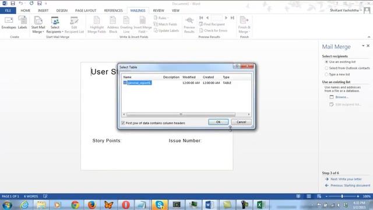
Task: Open Skype from the taskbar
Action: point(159,205)
